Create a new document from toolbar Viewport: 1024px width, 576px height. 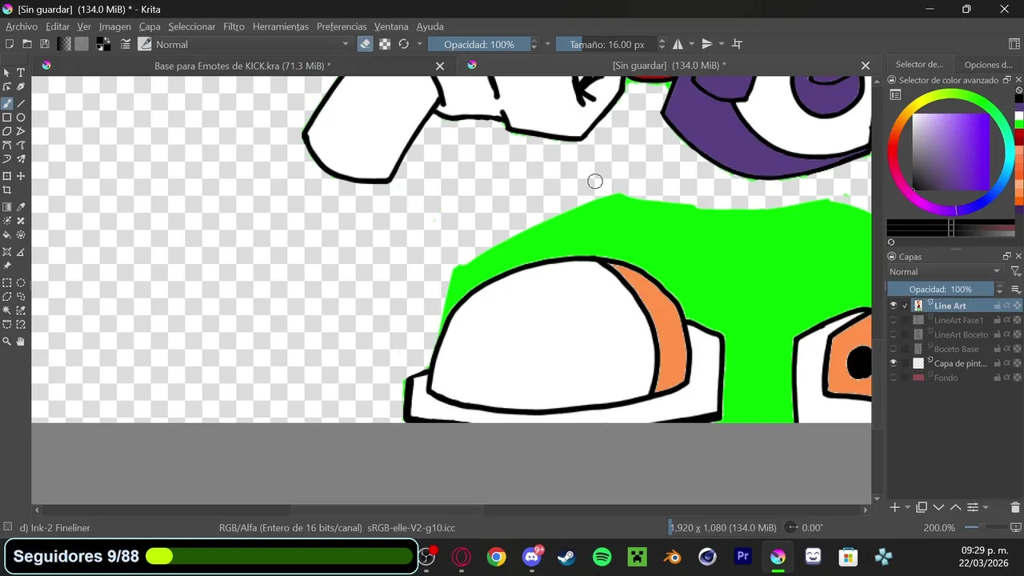point(9,44)
